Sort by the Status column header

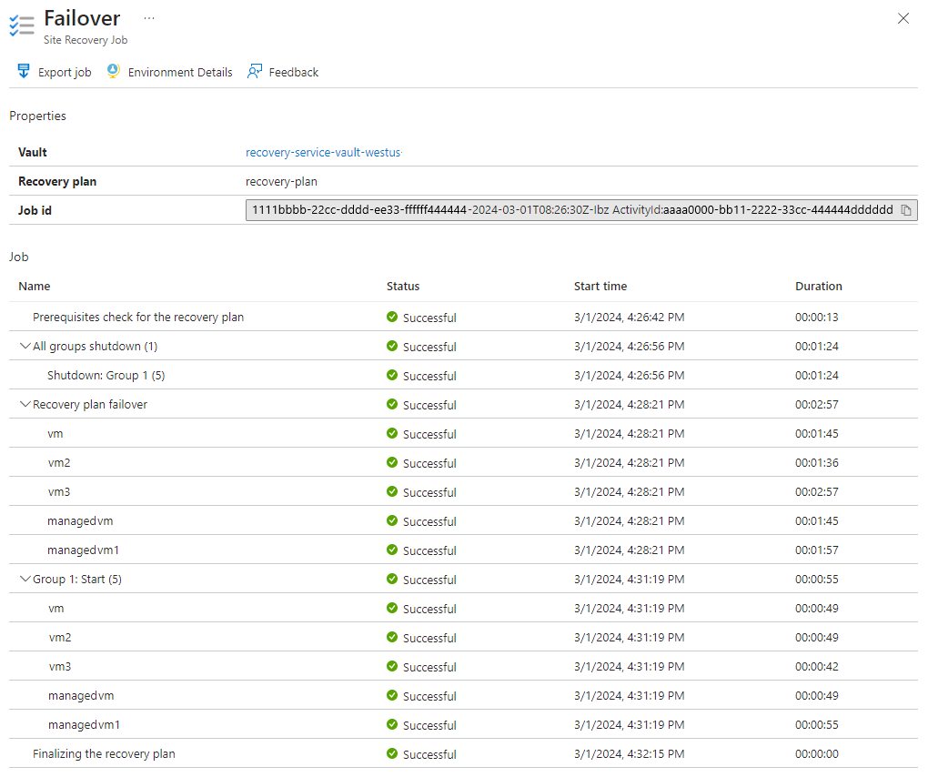coord(403,286)
